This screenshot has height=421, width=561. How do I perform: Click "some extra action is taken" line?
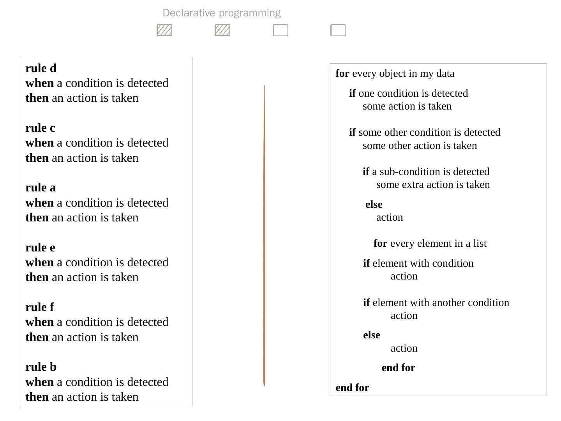click(x=433, y=184)
